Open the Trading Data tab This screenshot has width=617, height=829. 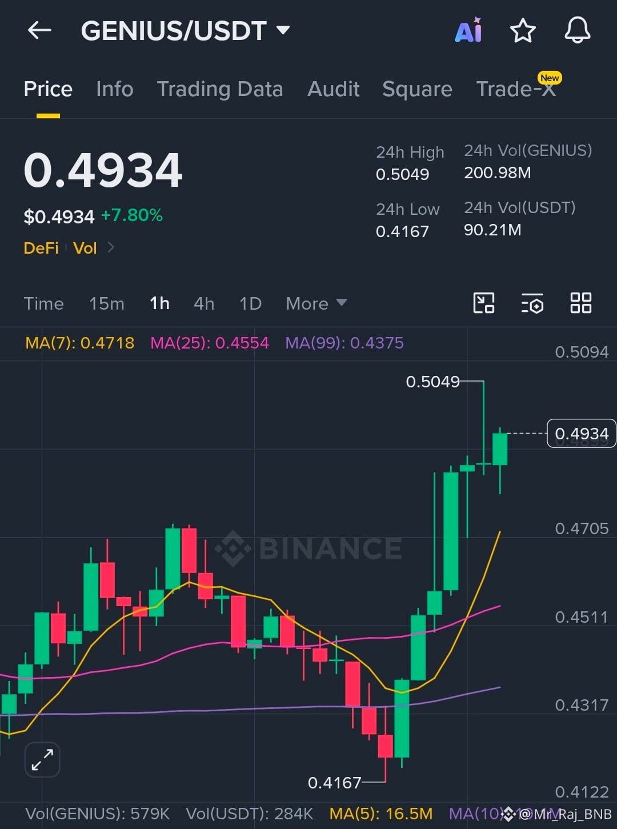coord(220,89)
